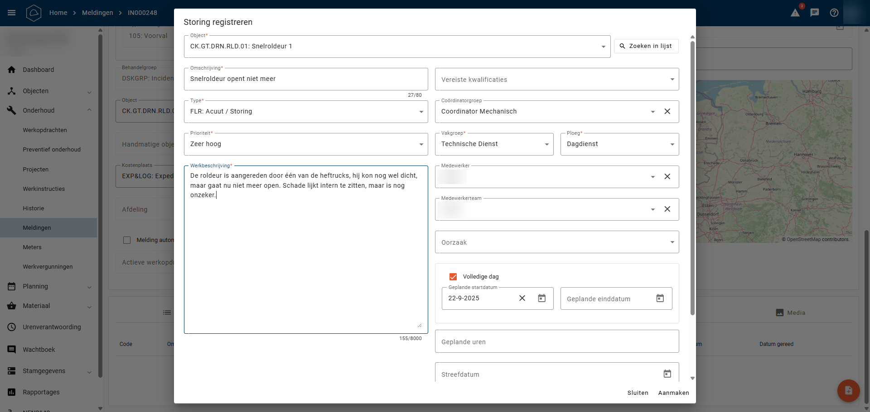Open the Oorzaak dropdown
This screenshot has width=870, height=412.
click(556, 242)
